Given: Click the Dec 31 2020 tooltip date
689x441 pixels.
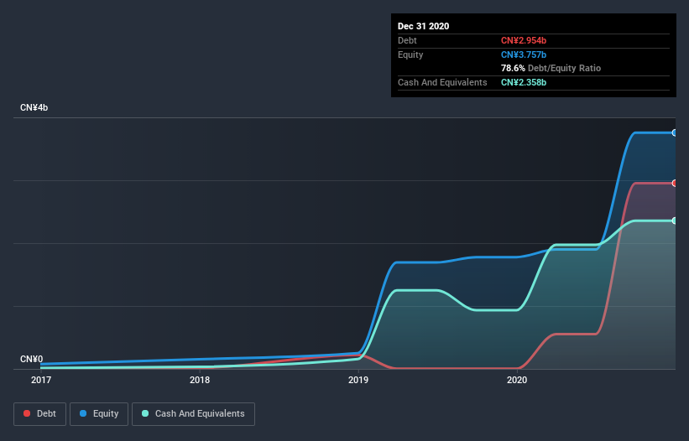Looking at the screenshot, I should tap(423, 26).
